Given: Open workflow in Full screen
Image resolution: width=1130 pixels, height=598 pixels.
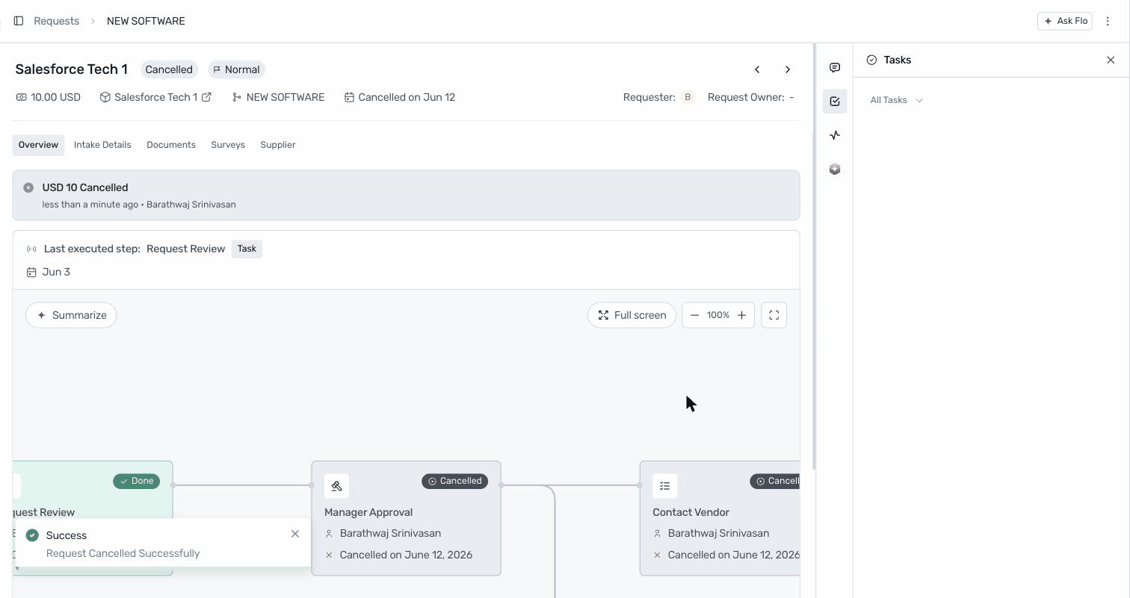Looking at the screenshot, I should pyautogui.click(x=632, y=315).
